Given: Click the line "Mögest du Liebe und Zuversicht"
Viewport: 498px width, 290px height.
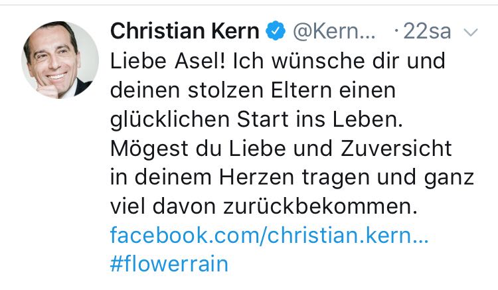Looking at the screenshot, I should point(280,149).
